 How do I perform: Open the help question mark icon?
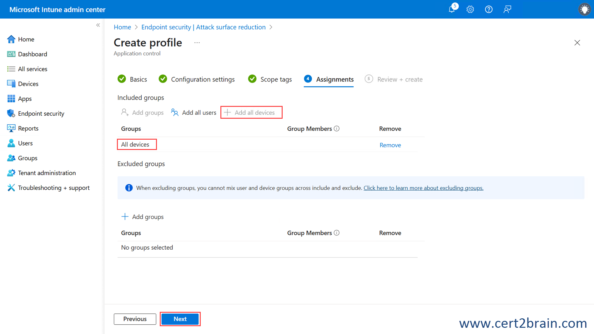(489, 9)
